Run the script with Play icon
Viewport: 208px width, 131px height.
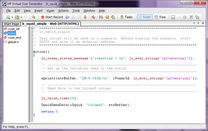click(68, 17)
